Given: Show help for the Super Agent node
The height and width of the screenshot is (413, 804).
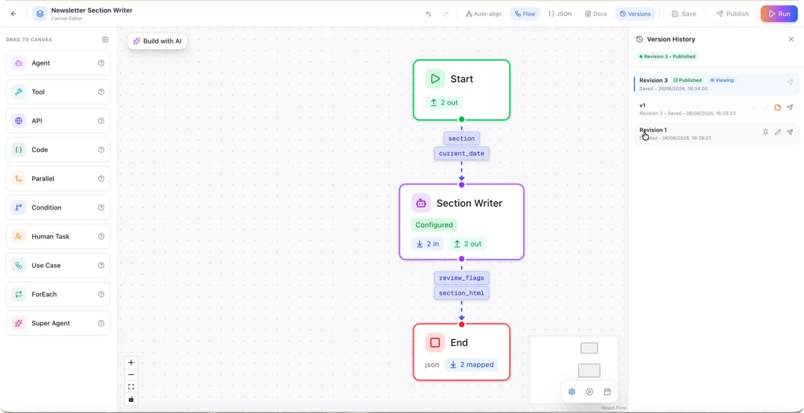Looking at the screenshot, I should pyautogui.click(x=101, y=323).
